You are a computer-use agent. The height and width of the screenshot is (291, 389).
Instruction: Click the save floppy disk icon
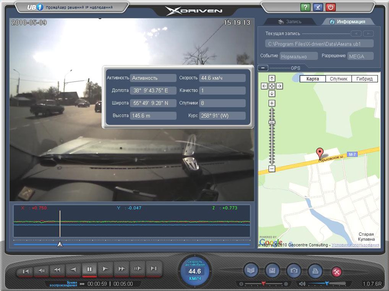click(x=272, y=271)
